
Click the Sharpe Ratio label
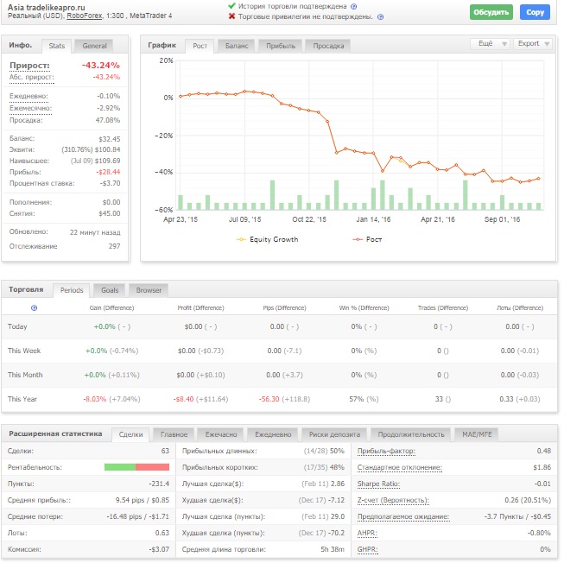[378, 484]
